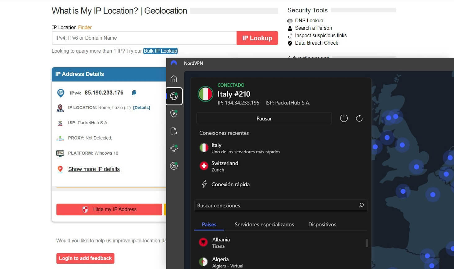Click the countries list scrollbar
This screenshot has height=269, width=454.
click(367, 243)
